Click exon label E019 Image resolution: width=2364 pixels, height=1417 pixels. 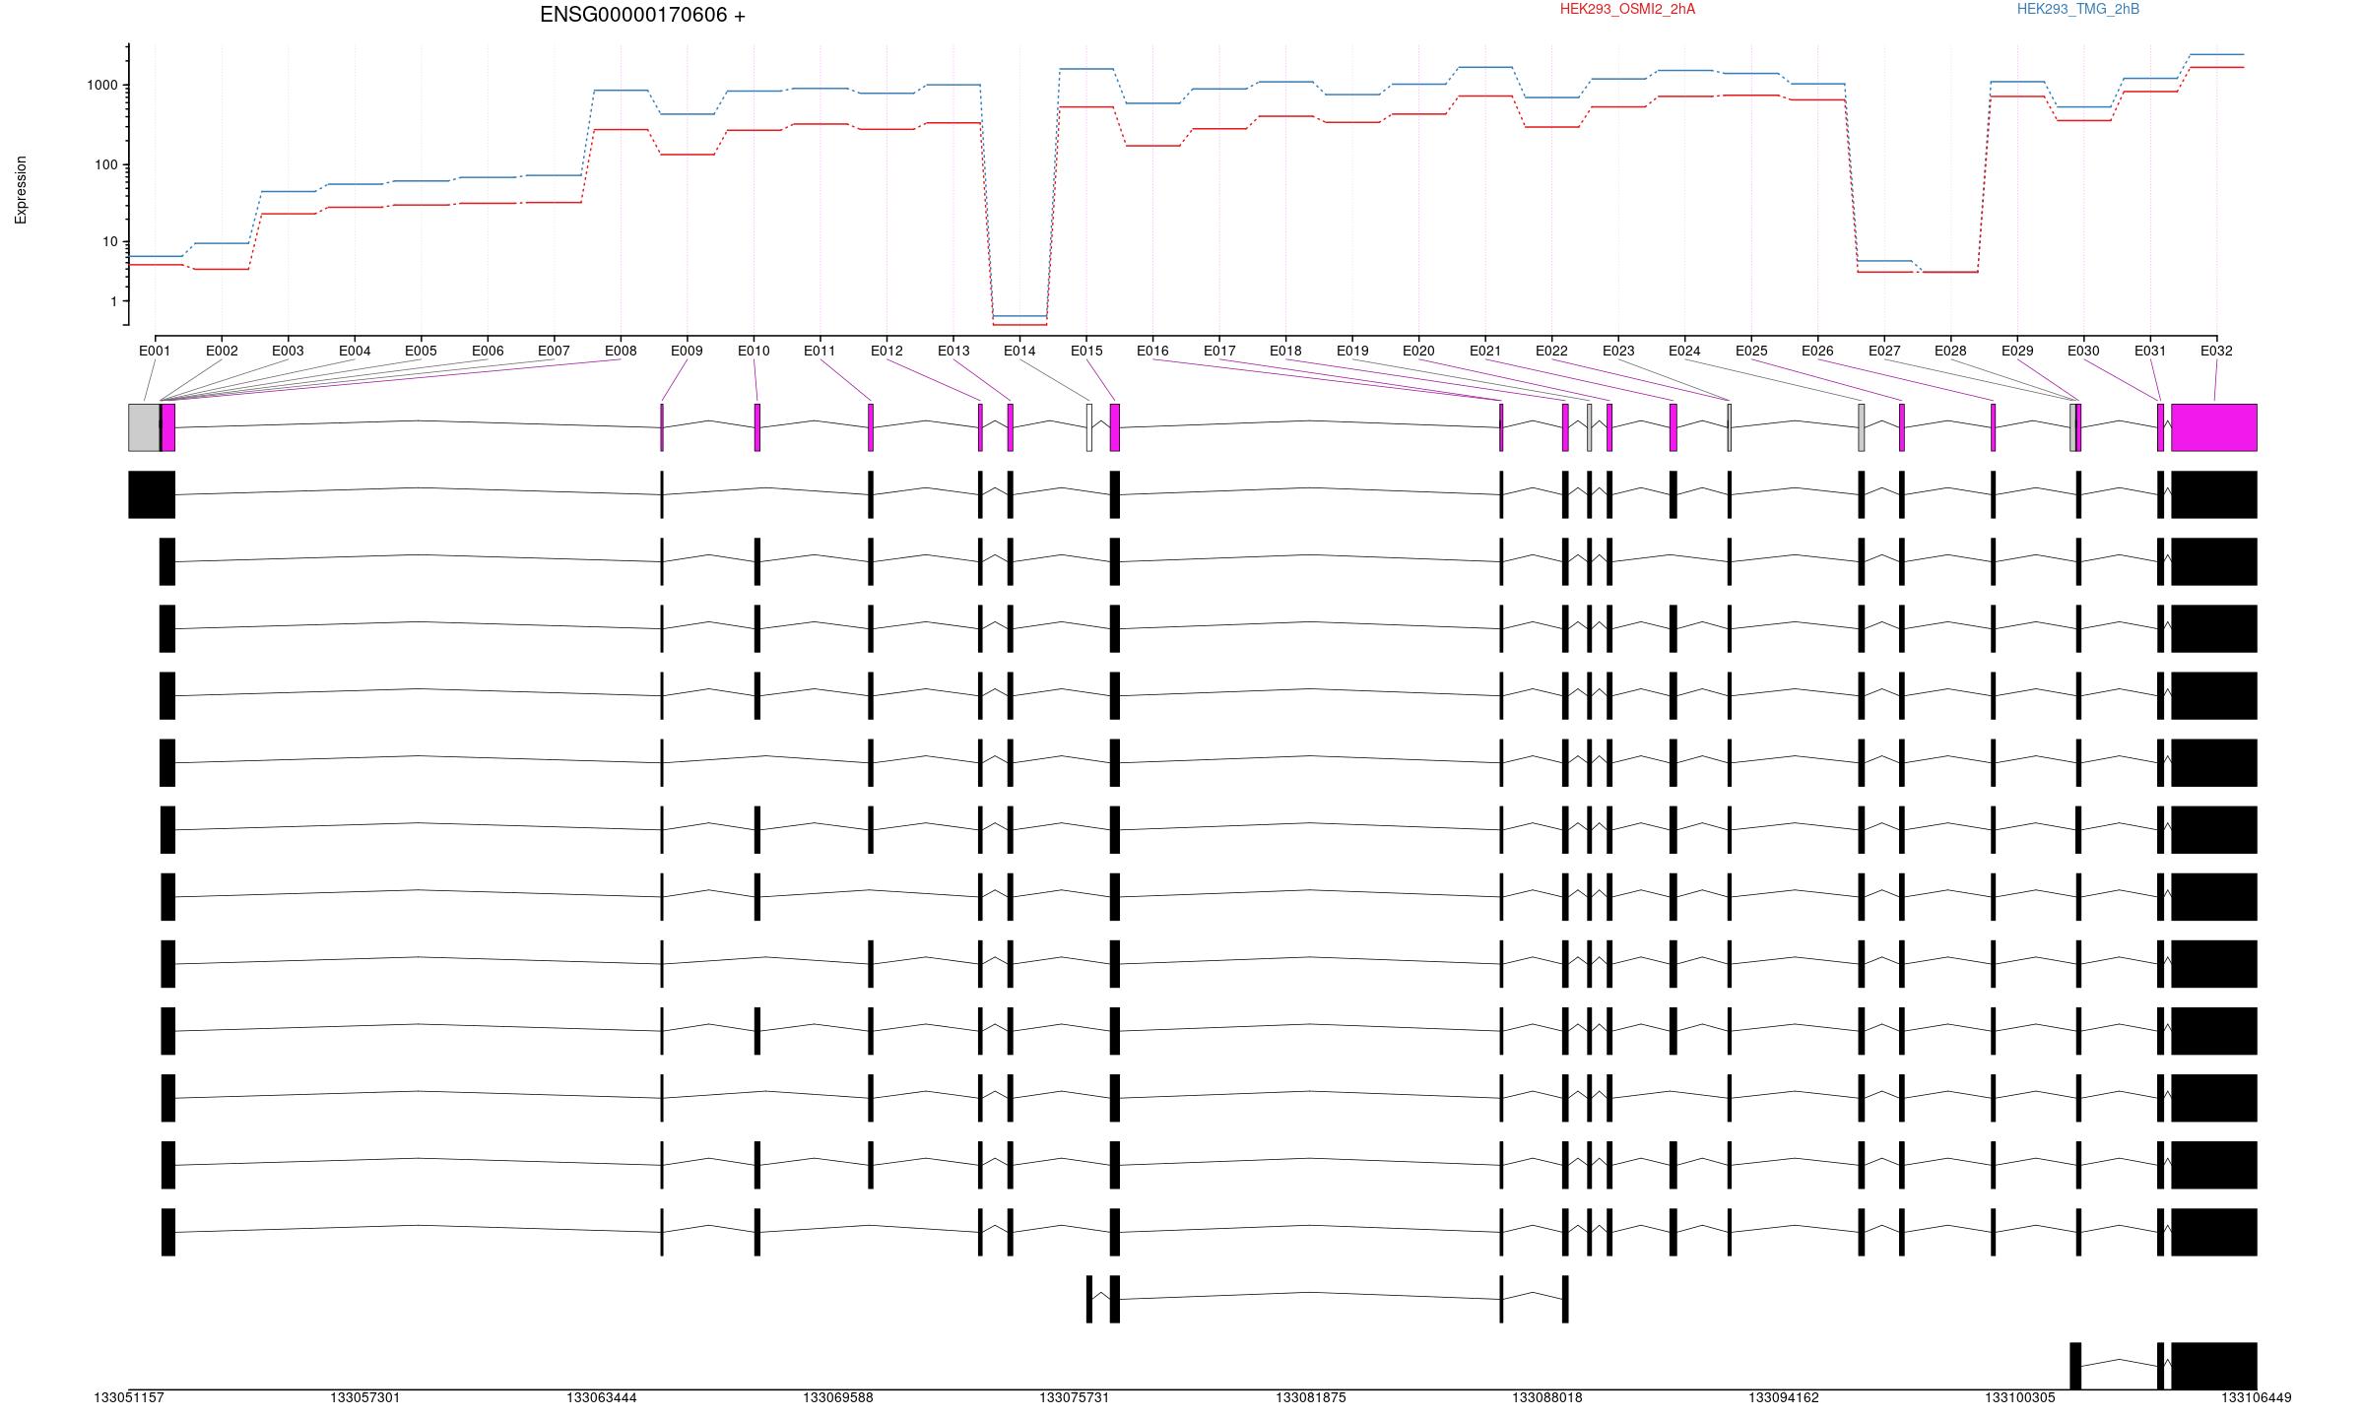(x=1352, y=351)
